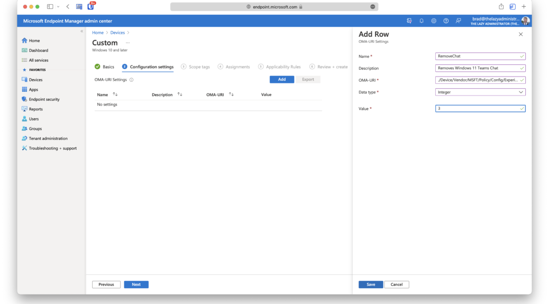Click the 'No settings' table row

pos(208,104)
